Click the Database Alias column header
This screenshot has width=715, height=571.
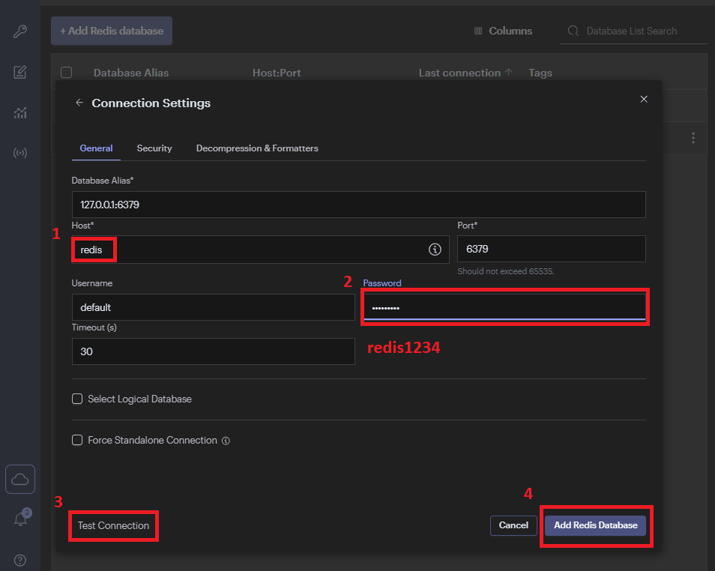131,73
